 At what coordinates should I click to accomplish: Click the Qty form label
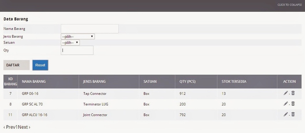click(6, 50)
